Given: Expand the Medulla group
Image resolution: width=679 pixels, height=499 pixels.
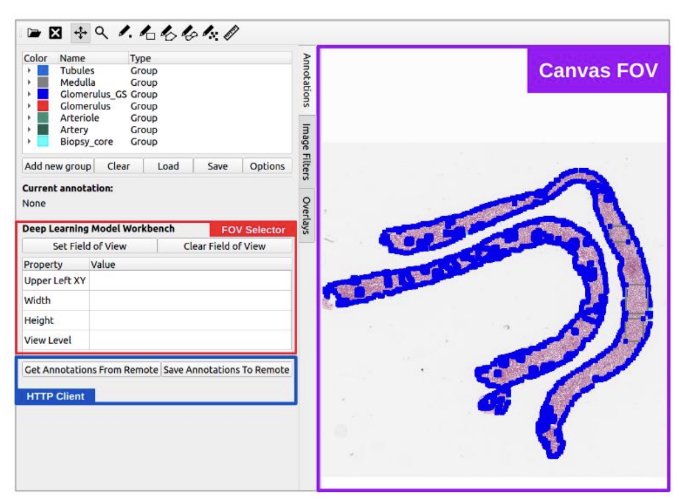Looking at the screenshot, I should [28, 82].
